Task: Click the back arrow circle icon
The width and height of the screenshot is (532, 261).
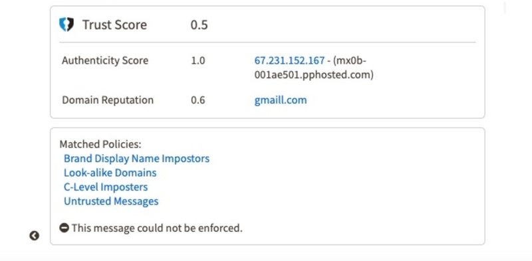Action: click(x=35, y=236)
